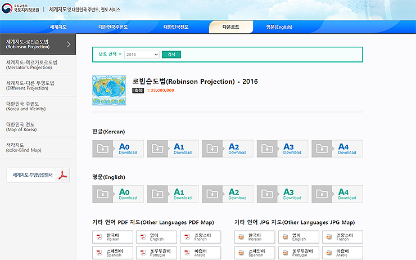Click folder download icon for English A4
Screen dimensions: 416x260
click(322, 194)
